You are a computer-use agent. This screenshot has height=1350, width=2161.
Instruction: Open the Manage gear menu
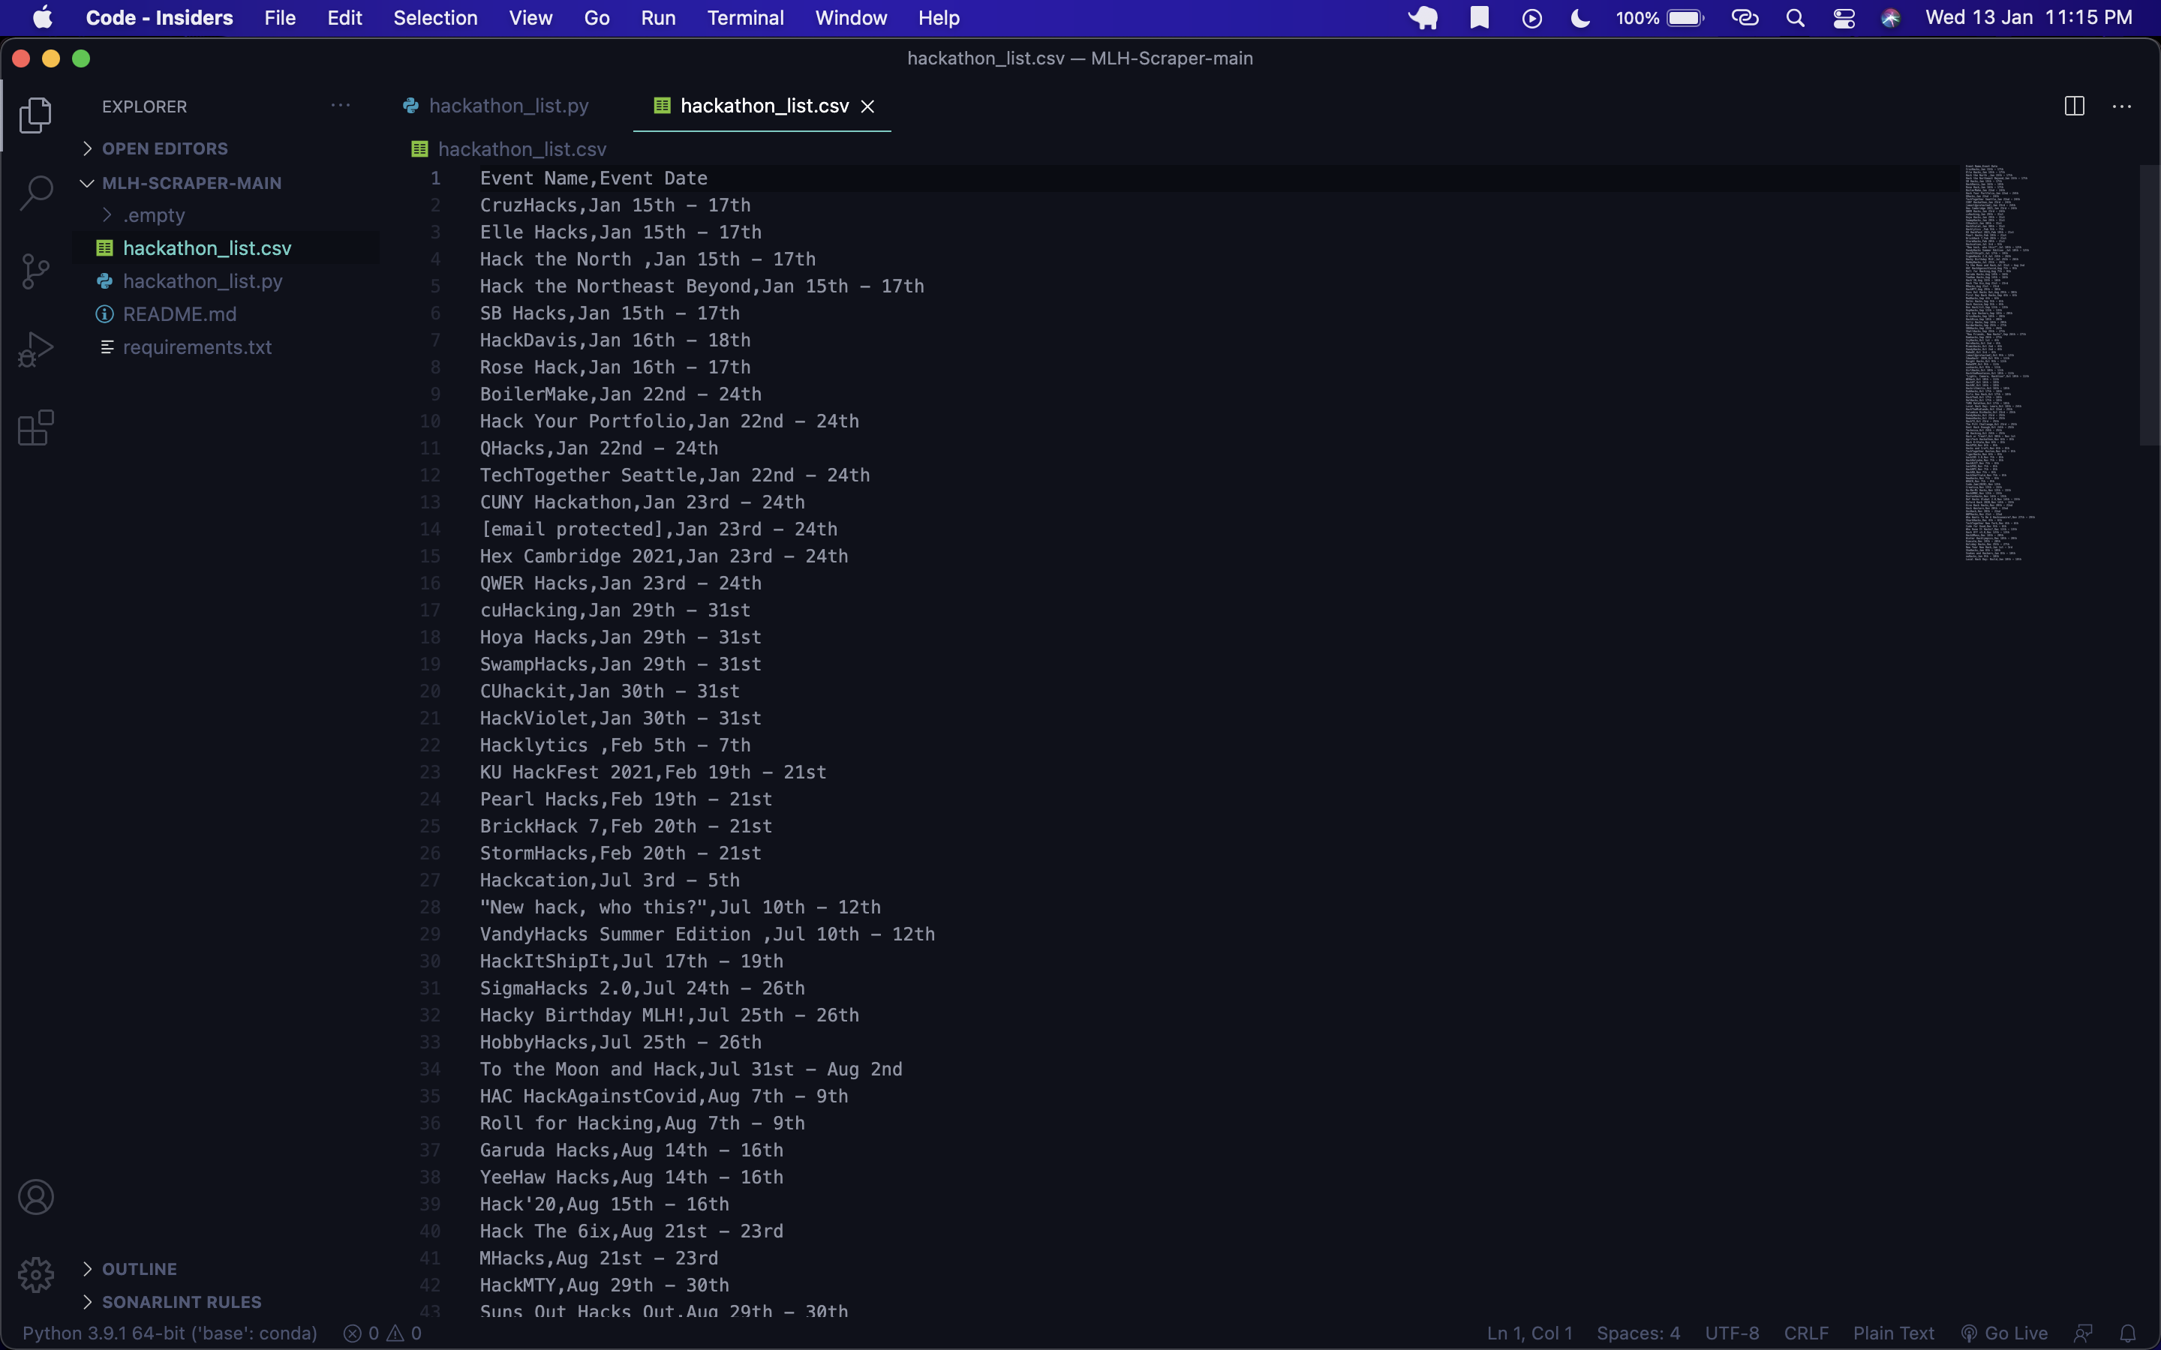coord(36,1274)
